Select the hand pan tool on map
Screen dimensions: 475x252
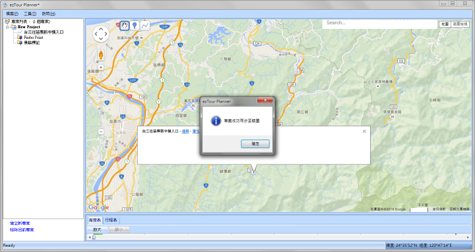click(x=125, y=26)
